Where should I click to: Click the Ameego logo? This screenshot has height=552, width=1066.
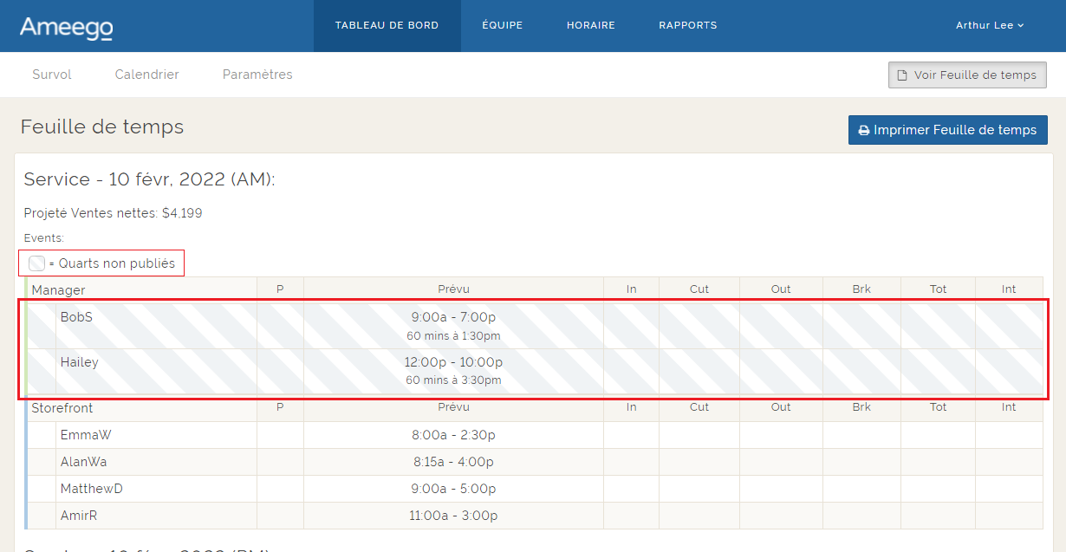tap(66, 27)
